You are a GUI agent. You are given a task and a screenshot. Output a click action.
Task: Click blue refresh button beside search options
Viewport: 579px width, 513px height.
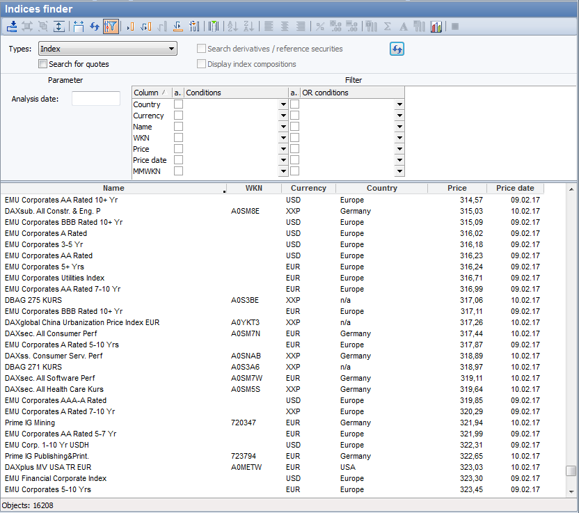pyautogui.click(x=397, y=49)
